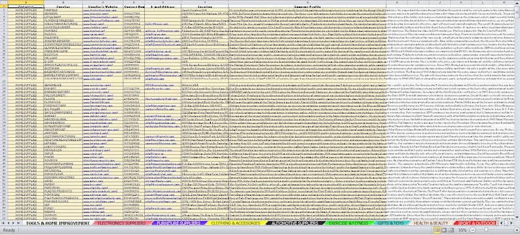
Task: Select the BASEMENT WATCHDOG supplier cell
Action: pyautogui.click(x=63, y=71)
